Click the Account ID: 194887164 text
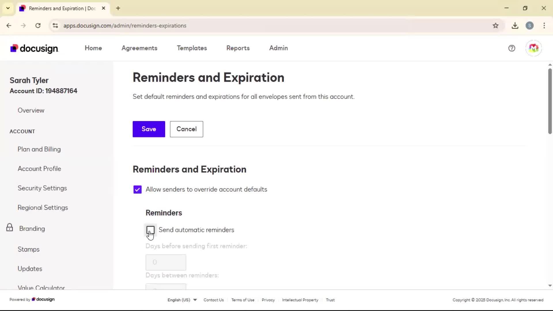 [43, 91]
